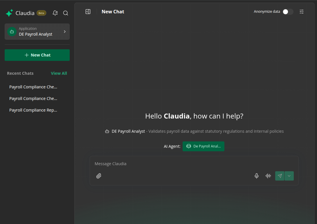Collapse the sidebar using the panel icon
The width and height of the screenshot is (317, 224).
point(88,12)
